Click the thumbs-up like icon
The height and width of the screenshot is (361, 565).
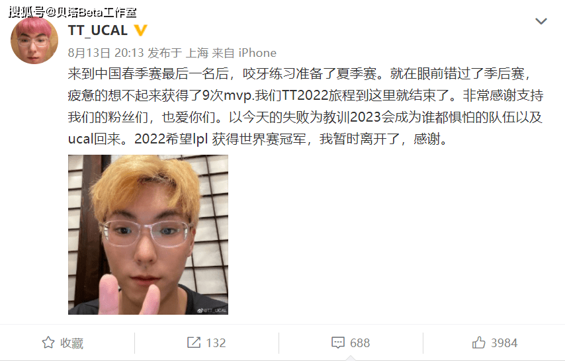pos(478,342)
